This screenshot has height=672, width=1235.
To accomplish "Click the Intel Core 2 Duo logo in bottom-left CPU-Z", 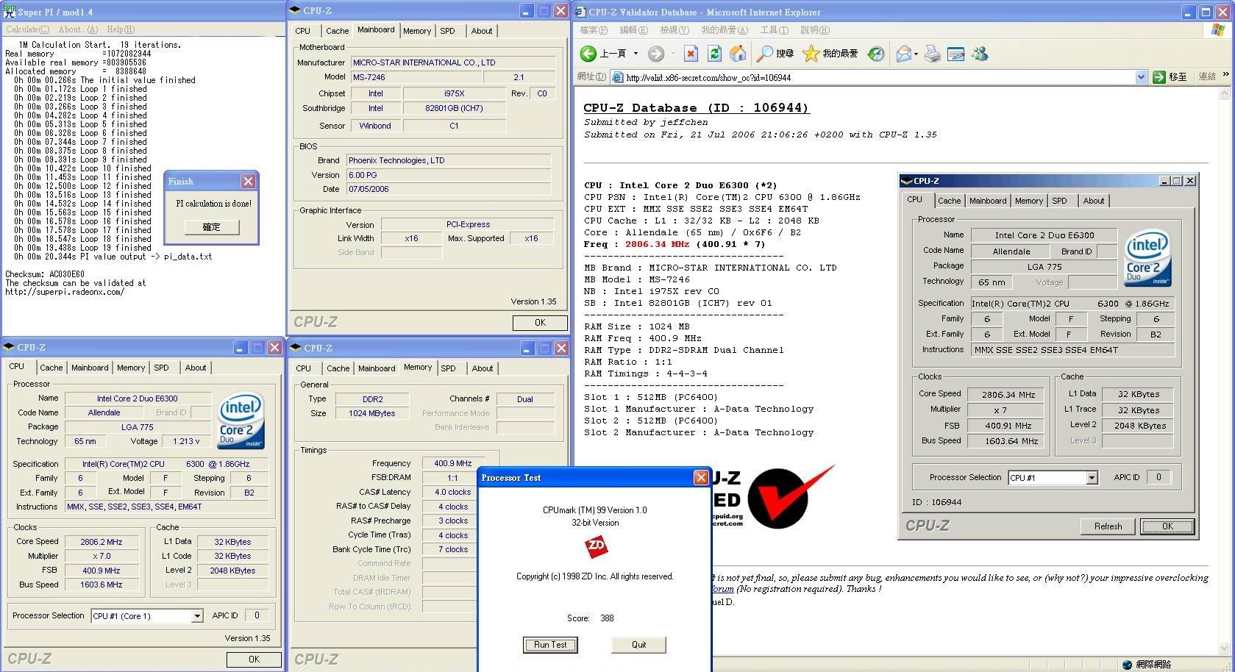I will 241,421.
